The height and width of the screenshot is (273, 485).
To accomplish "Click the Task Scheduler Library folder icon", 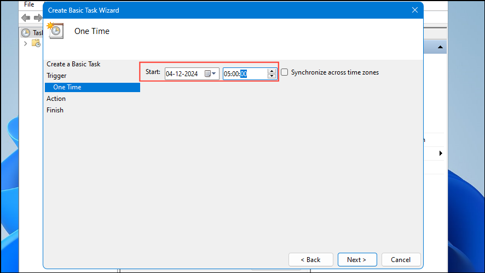I will coord(36,44).
